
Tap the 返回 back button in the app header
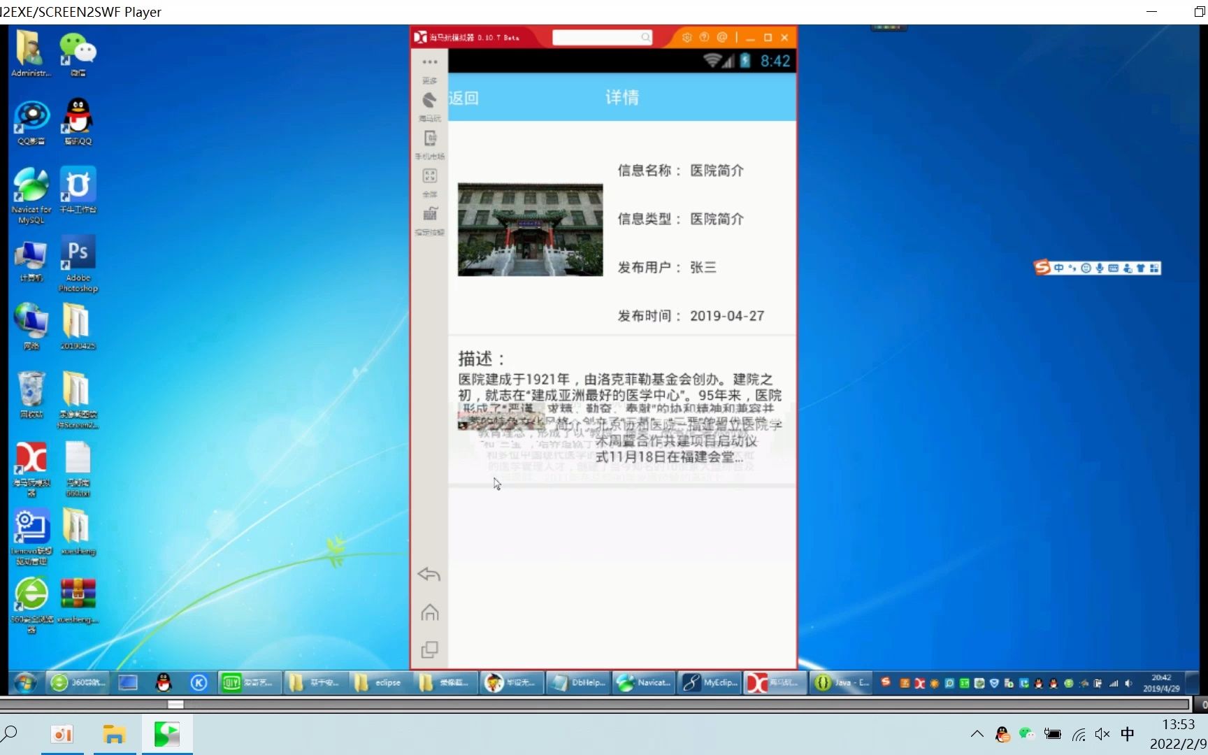463,98
